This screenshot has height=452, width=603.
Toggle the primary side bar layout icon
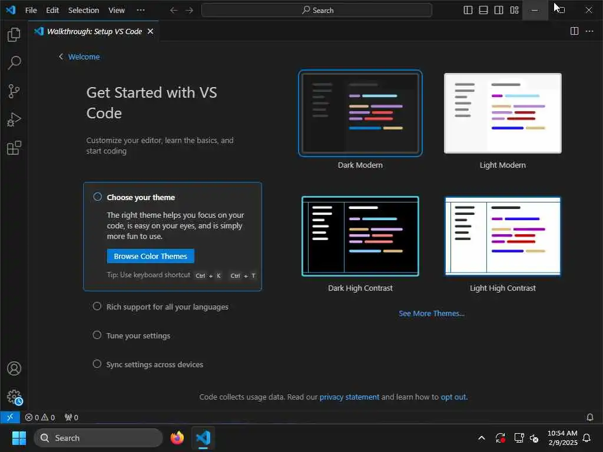468,11
